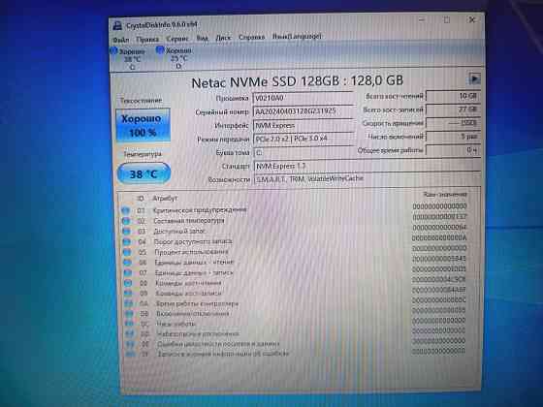The width and height of the screenshot is (543, 407).
Task: Click status icon for attribute 04 Порог доступного запаса
Action: (x=126, y=241)
